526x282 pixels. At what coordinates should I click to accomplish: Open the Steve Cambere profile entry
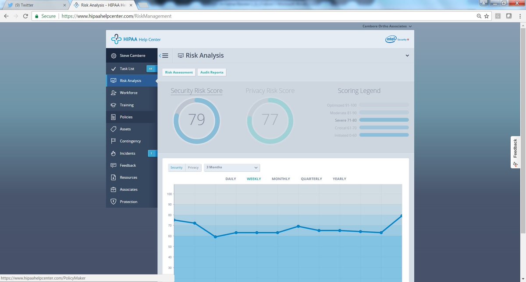[x=131, y=56]
